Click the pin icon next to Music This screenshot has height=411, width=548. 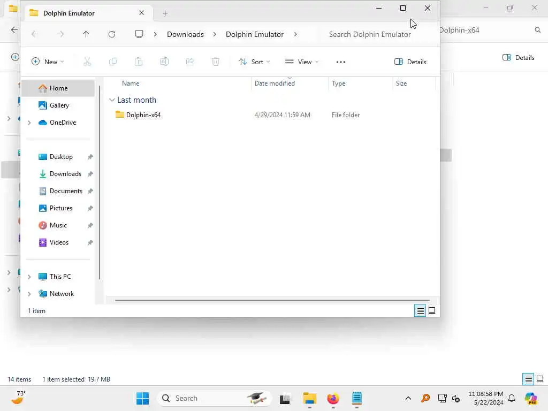click(90, 225)
